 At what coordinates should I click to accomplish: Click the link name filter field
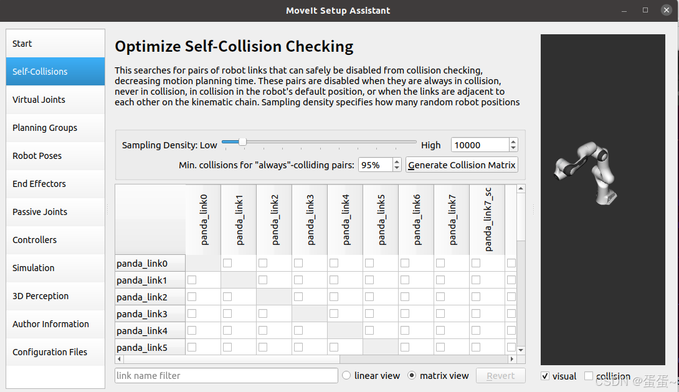click(227, 376)
